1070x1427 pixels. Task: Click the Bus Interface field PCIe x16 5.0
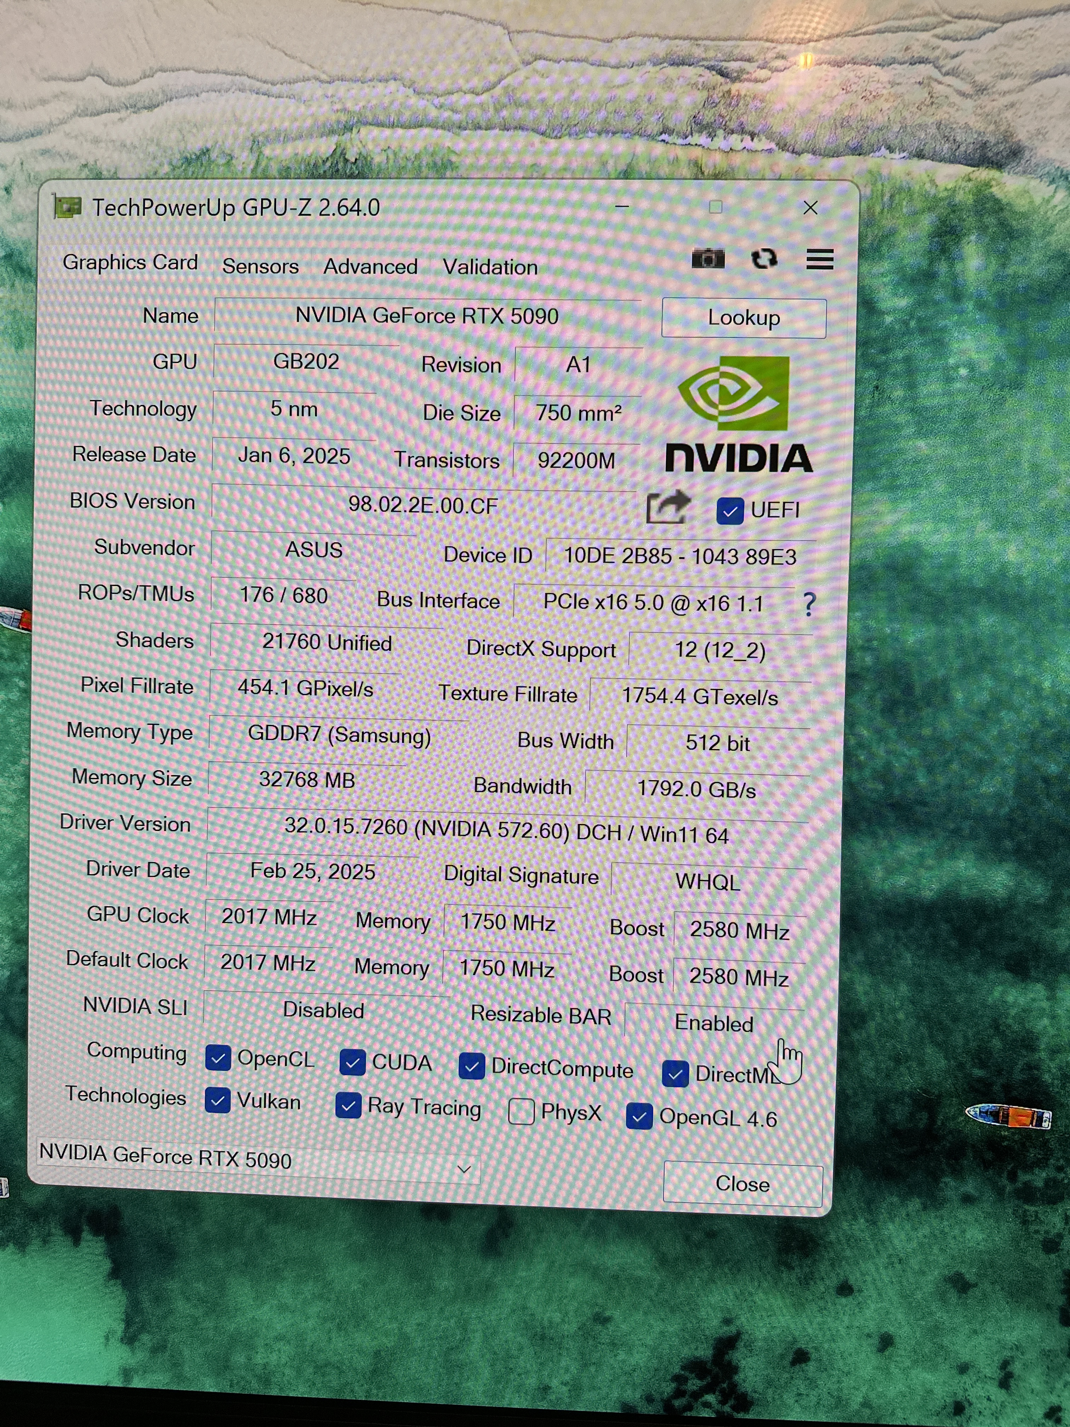click(654, 602)
